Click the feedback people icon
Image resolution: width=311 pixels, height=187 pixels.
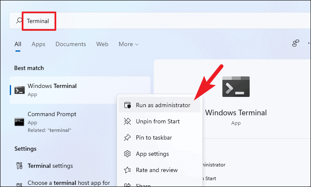tap(296, 43)
